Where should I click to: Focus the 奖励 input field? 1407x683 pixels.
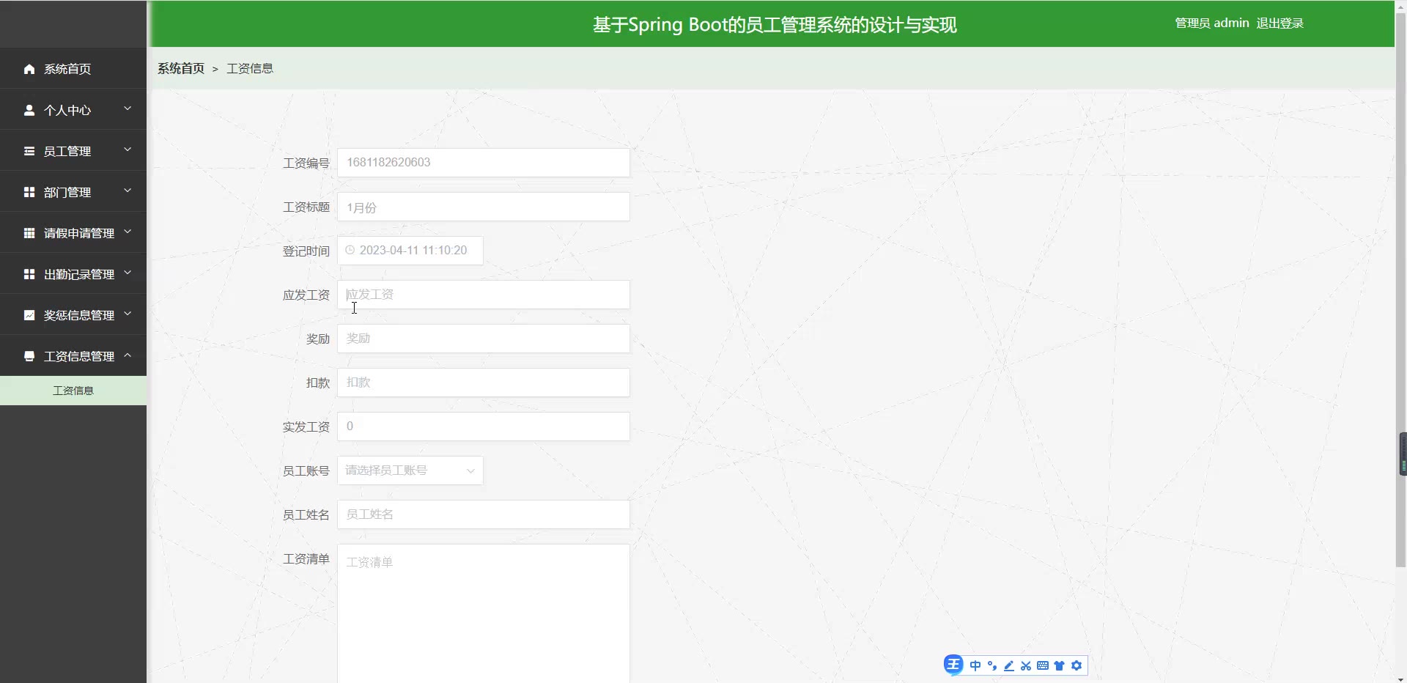click(x=483, y=339)
